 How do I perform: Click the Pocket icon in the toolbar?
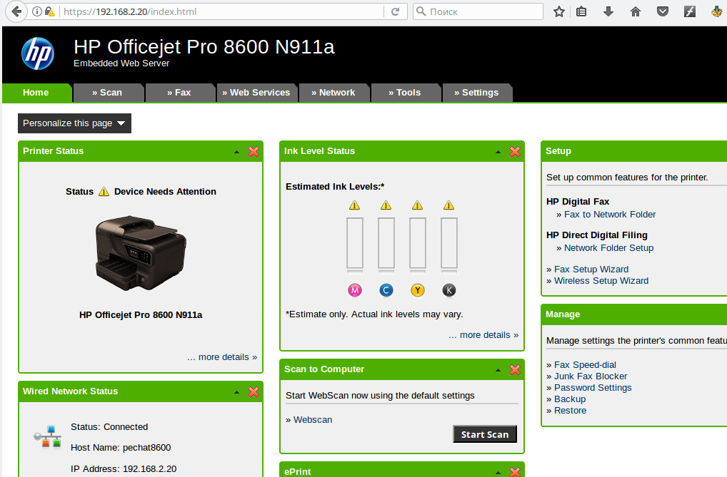pyautogui.click(x=663, y=11)
